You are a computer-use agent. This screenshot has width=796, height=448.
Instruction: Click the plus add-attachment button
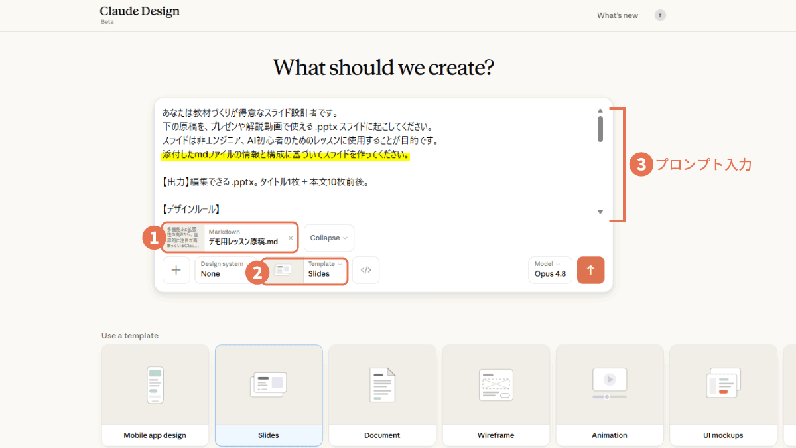[x=176, y=270]
